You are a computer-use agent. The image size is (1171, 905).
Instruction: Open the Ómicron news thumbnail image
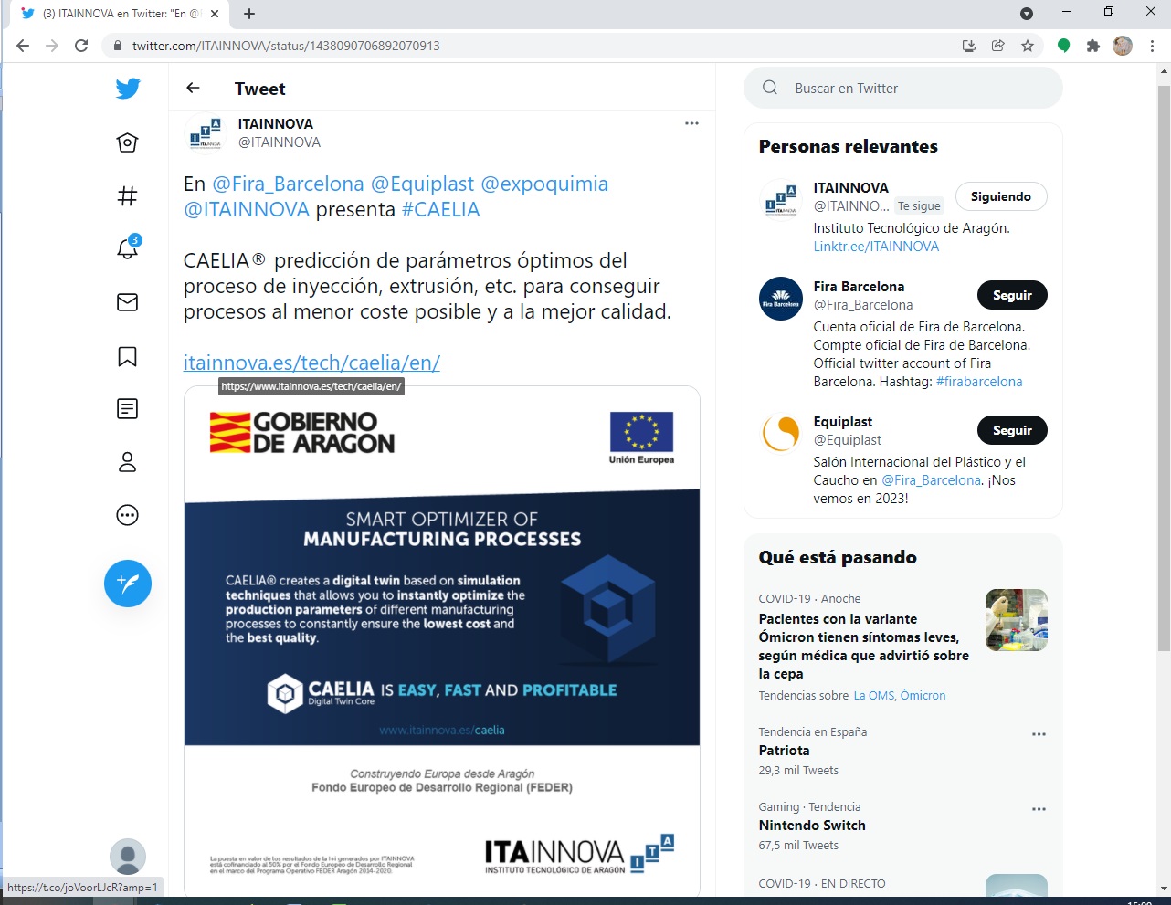pos(1017,620)
